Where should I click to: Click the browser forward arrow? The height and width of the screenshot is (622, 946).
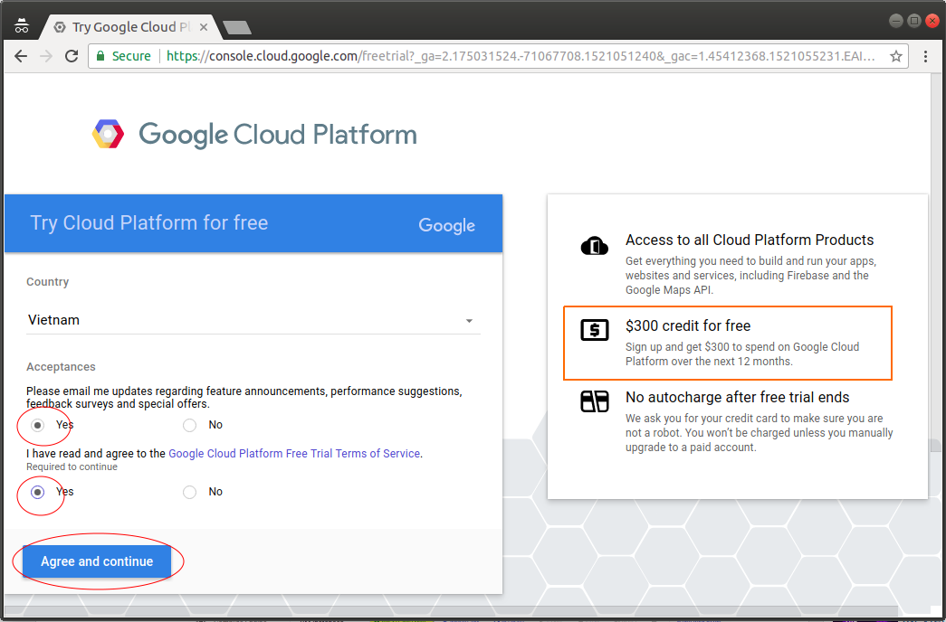click(x=46, y=56)
